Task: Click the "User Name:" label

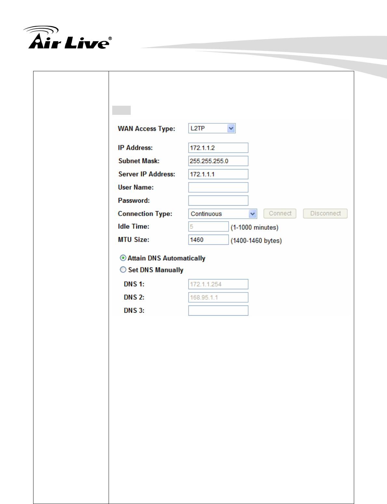Action: point(136,187)
